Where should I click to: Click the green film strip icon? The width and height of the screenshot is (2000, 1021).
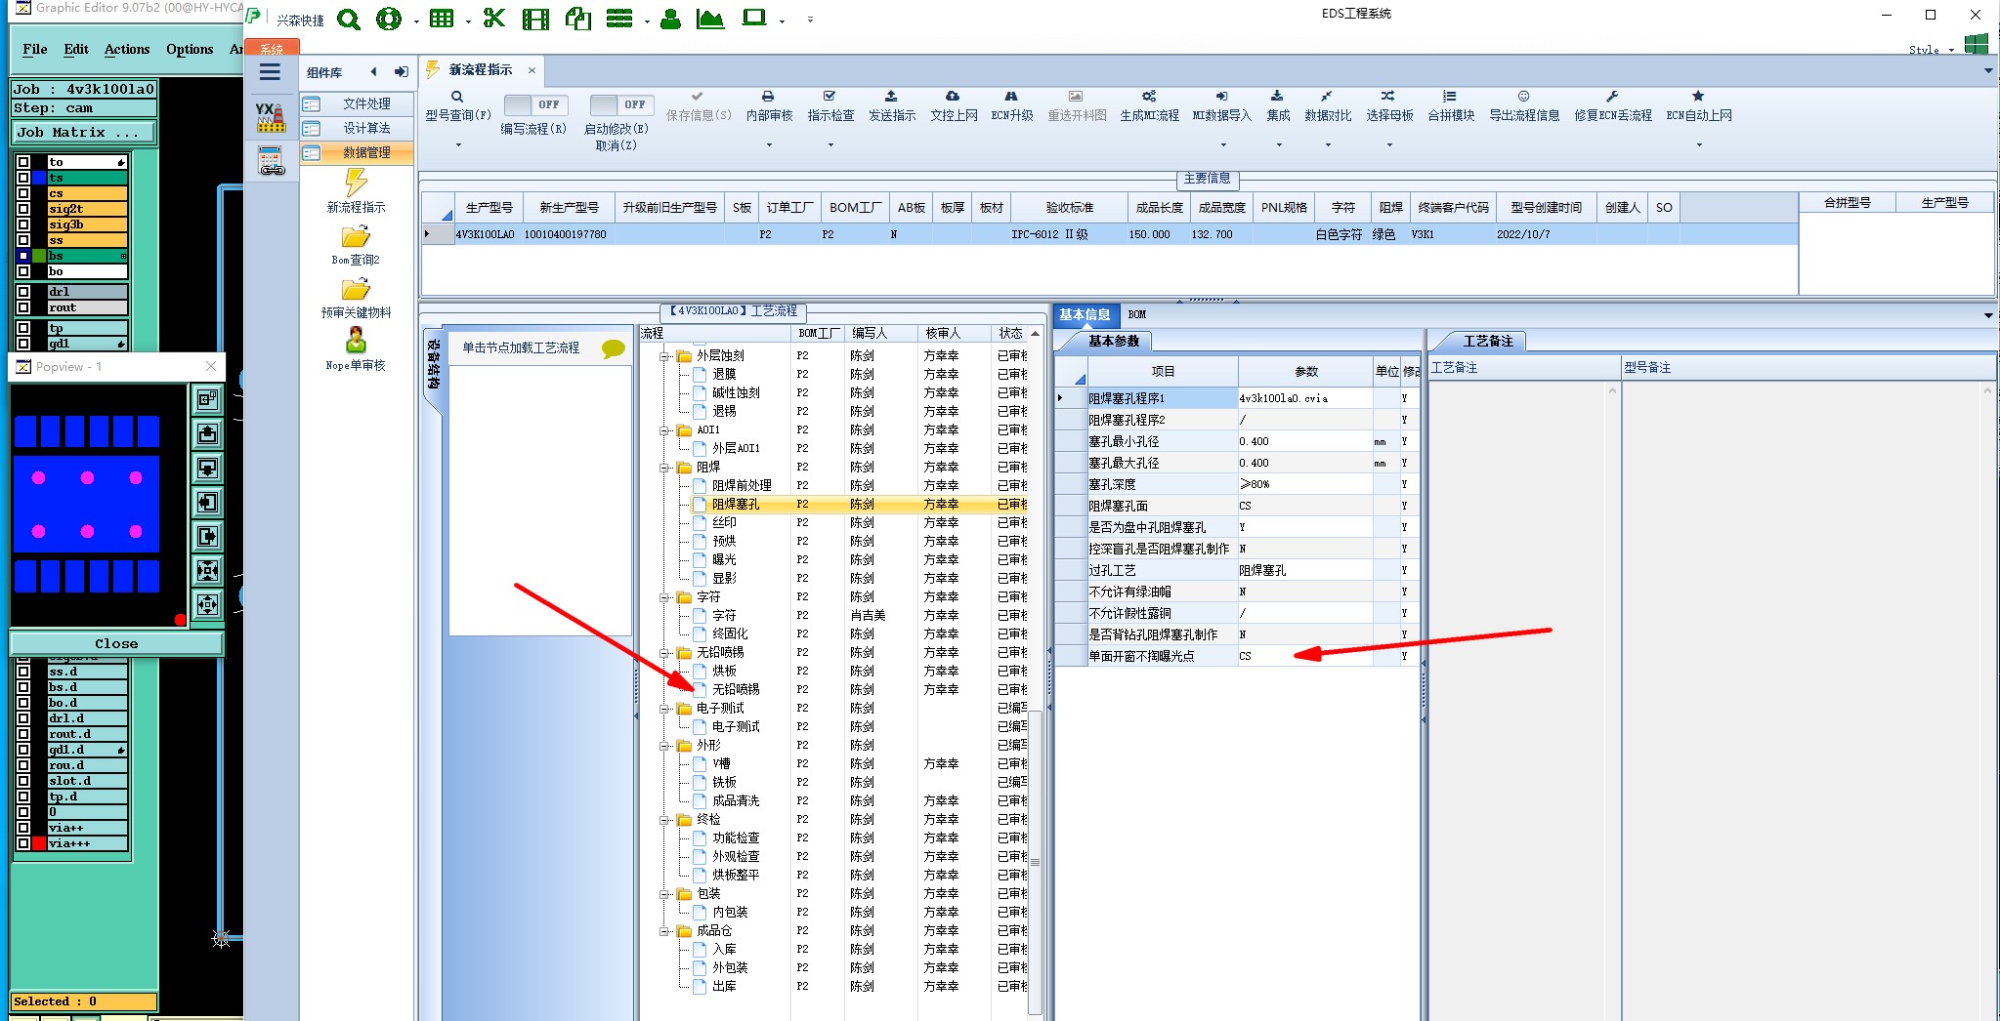point(535,20)
